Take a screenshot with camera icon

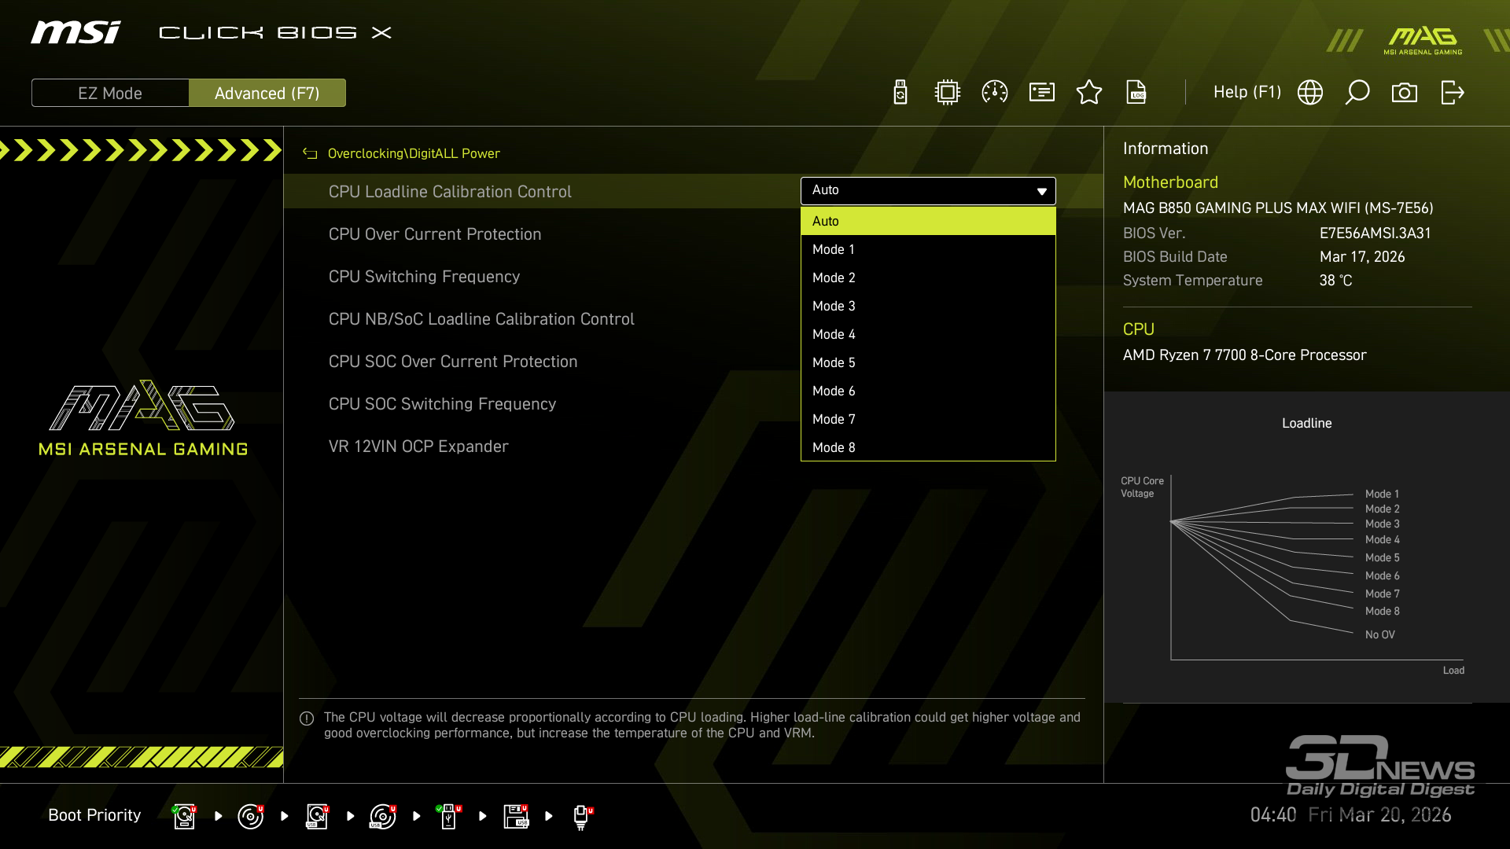tap(1405, 93)
